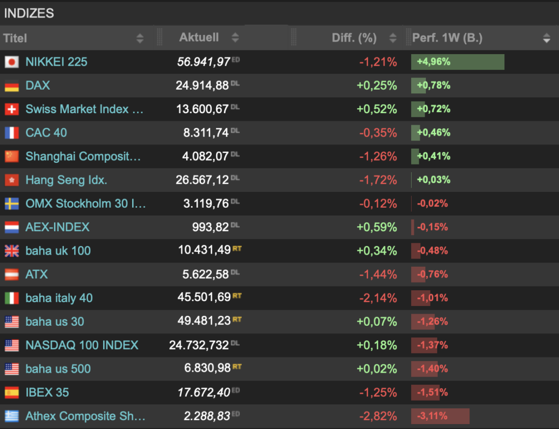Click the Japan flag icon beside NIKKEI 225
559x429 pixels.
pos(11,62)
